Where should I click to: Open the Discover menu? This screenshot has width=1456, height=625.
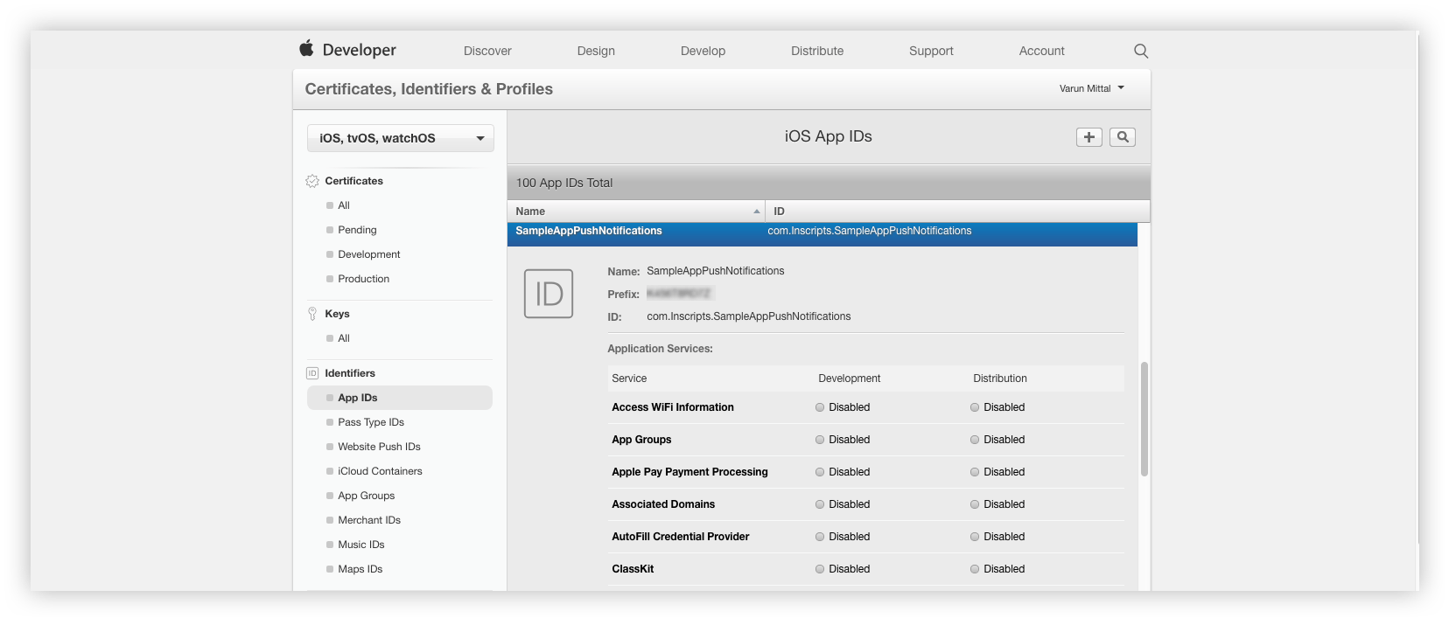(487, 51)
